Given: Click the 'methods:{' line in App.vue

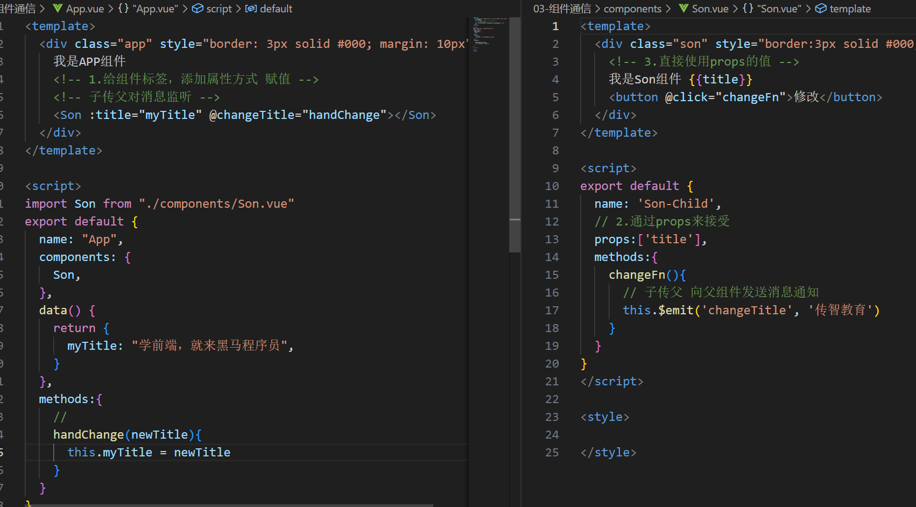Looking at the screenshot, I should (x=71, y=399).
